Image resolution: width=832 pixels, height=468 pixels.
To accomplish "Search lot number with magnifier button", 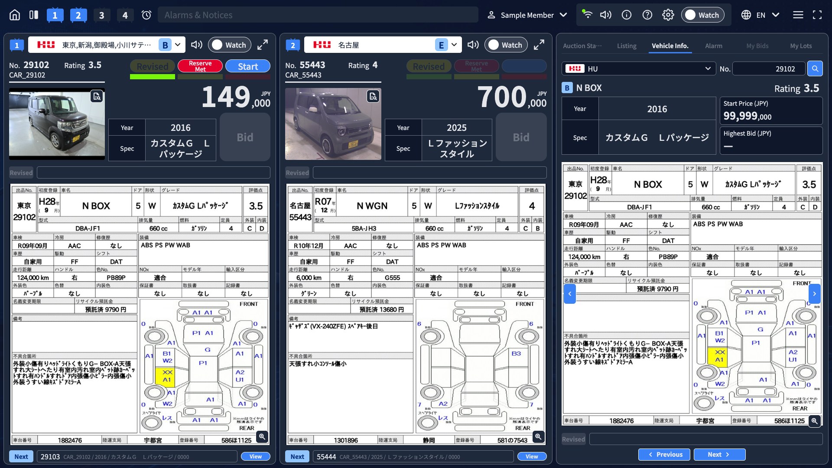I will tap(815, 68).
